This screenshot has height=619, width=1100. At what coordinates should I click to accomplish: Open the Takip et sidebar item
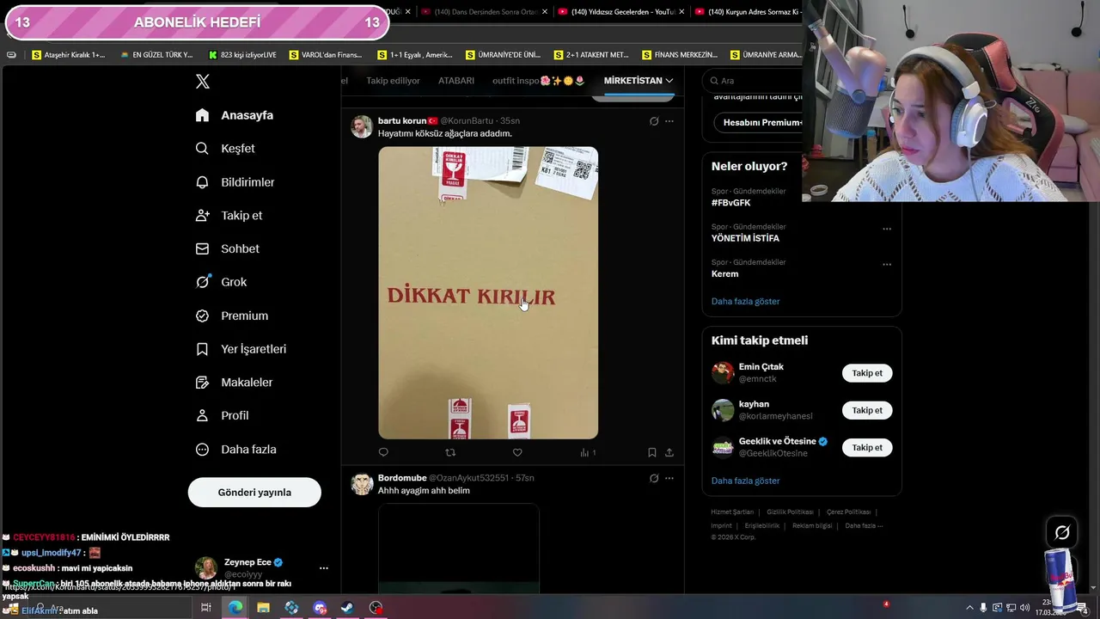(x=229, y=216)
